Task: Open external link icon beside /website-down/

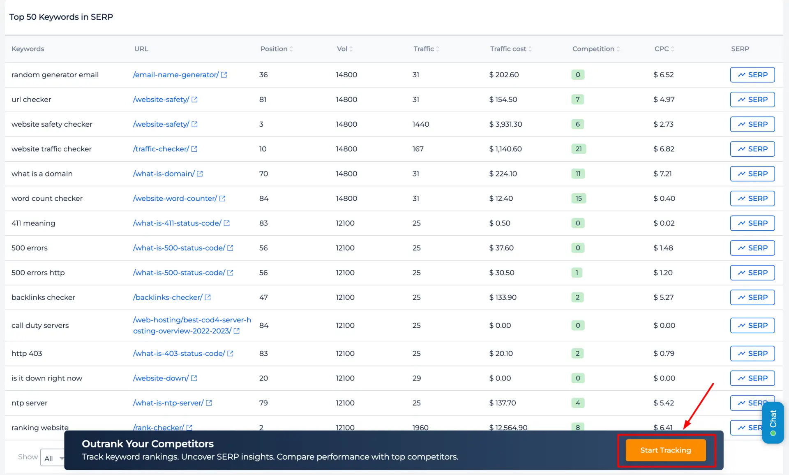Action: pyautogui.click(x=194, y=378)
